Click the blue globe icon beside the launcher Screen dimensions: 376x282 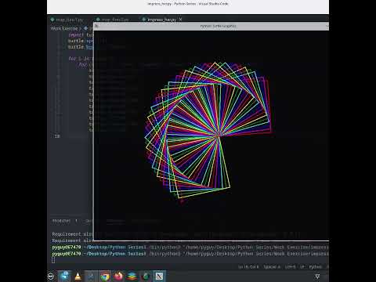(64, 277)
